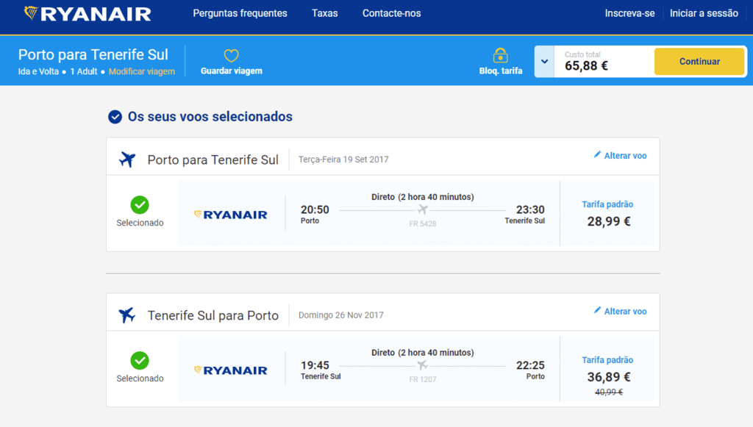Click the 28,99 € price
The image size is (753, 427).
(608, 221)
